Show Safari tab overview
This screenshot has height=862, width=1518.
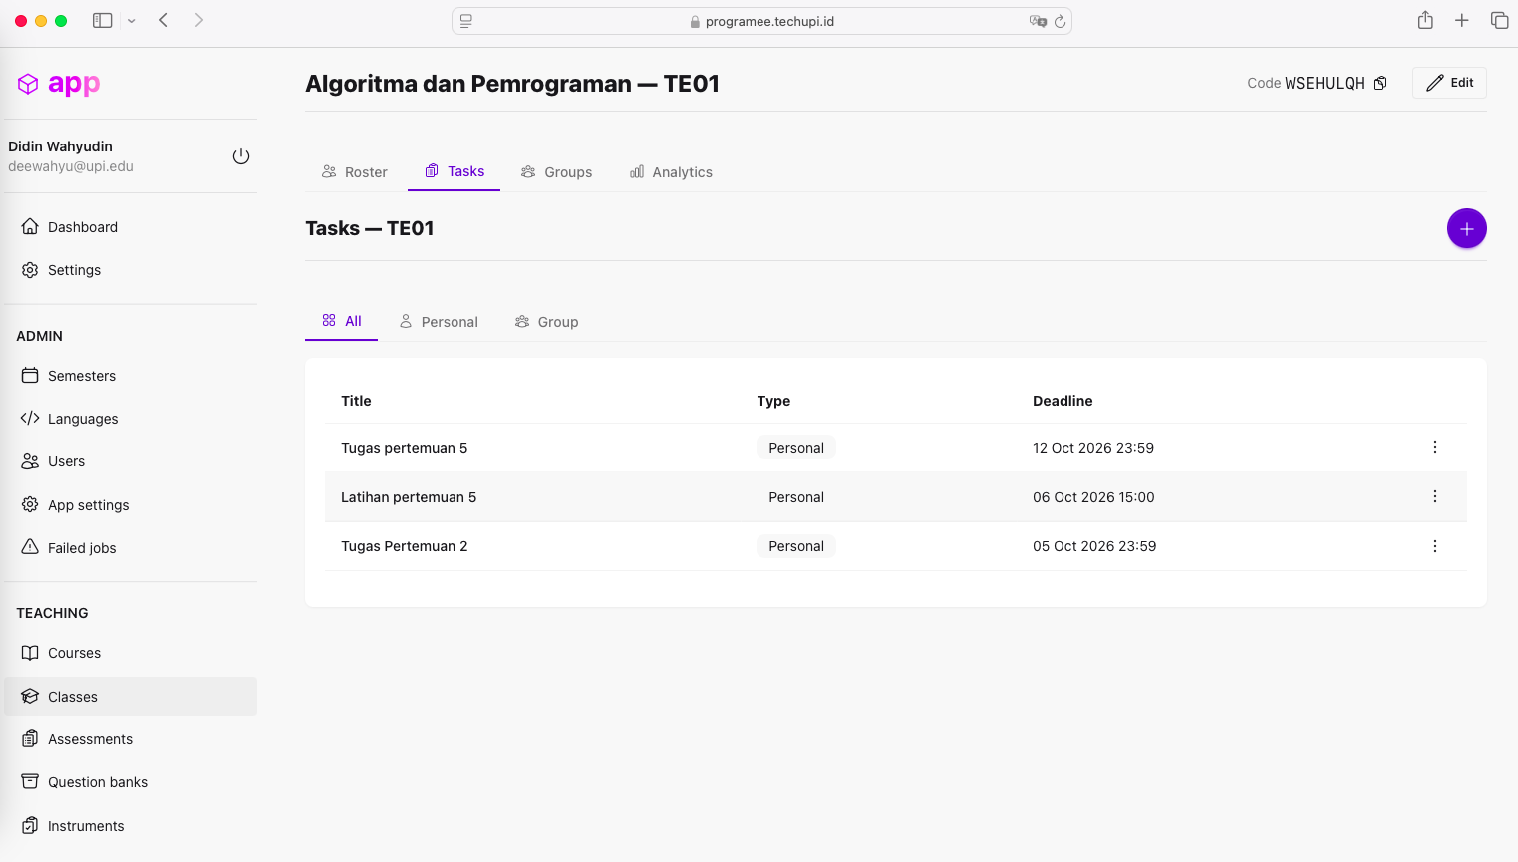[x=1499, y=20]
